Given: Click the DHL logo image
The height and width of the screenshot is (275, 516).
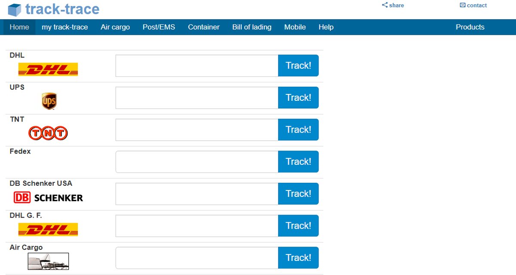Looking at the screenshot, I should (48, 69).
